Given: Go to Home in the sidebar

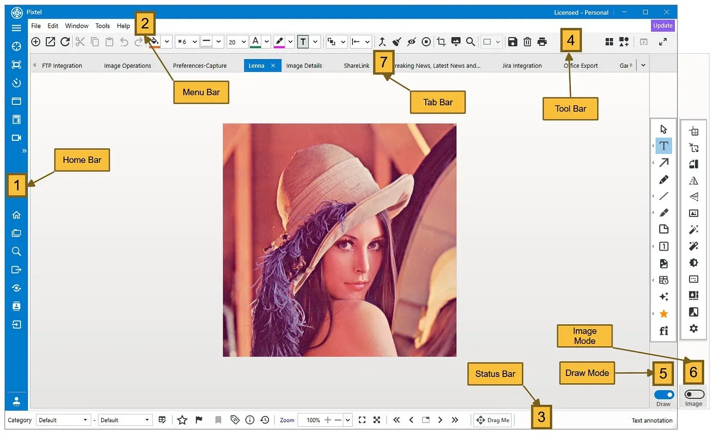Looking at the screenshot, I should pyautogui.click(x=16, y=215).
